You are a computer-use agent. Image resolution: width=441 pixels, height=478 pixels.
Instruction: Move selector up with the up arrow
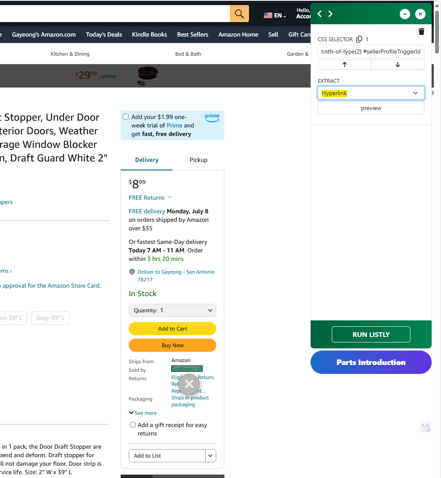pyautogui.click(x=345, y=64)
